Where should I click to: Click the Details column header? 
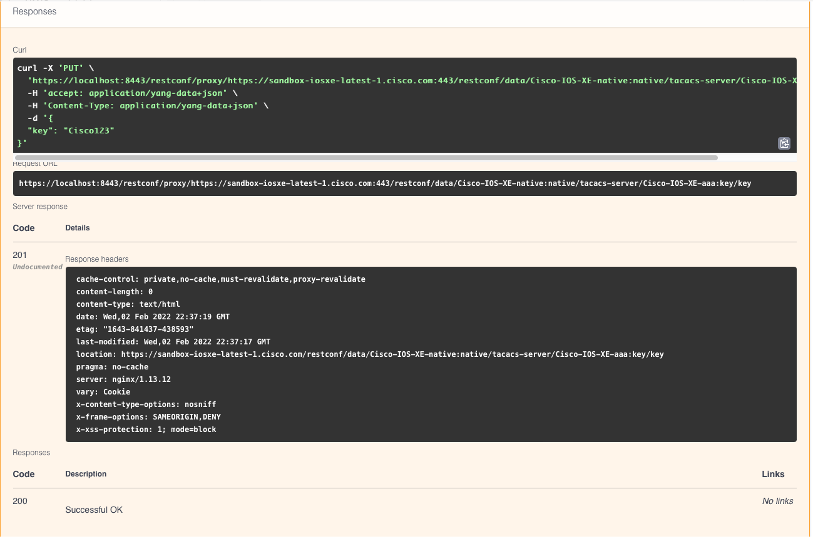click(78, 228)
